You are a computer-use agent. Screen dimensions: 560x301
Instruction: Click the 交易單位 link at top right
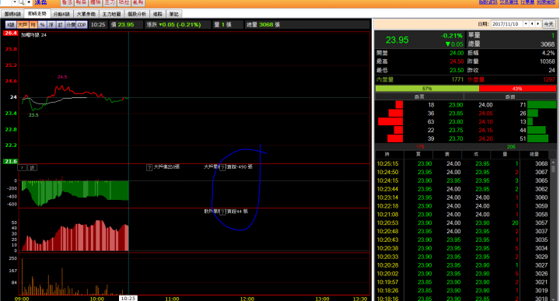pos(509,2)
